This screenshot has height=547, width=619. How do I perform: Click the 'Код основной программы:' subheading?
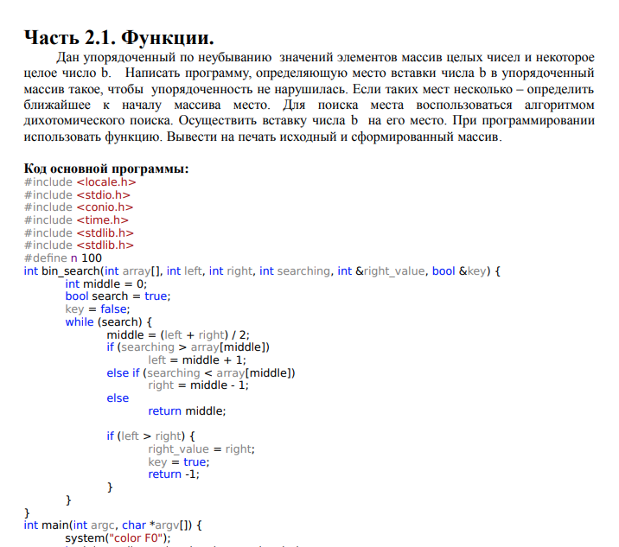tap(106, 169)
